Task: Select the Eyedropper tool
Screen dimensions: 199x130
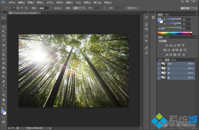Action: (3, 40)
